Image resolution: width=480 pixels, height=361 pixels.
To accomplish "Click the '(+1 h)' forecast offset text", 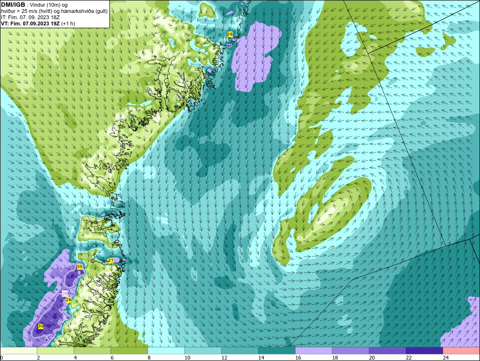I will (68, 23).
